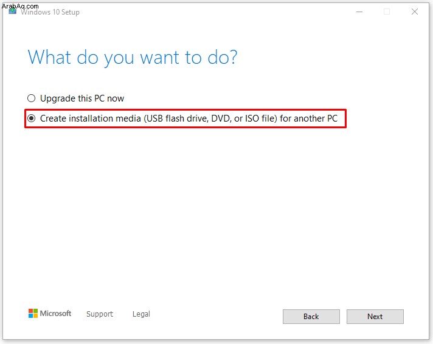Click the 'Upgrade this PC now' label text
Viewport: 433px width, 344px height.
[82, 98]
